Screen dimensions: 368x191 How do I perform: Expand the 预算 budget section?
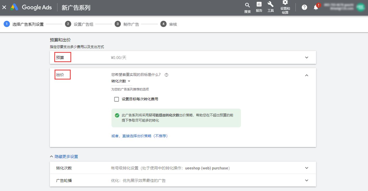click(307, 57)
